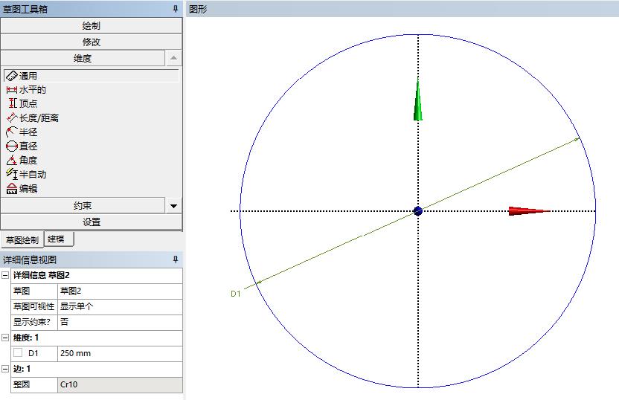Open the 绘制 toolbox category
This screenshot has height=400, width=619.
pos(91,26)
